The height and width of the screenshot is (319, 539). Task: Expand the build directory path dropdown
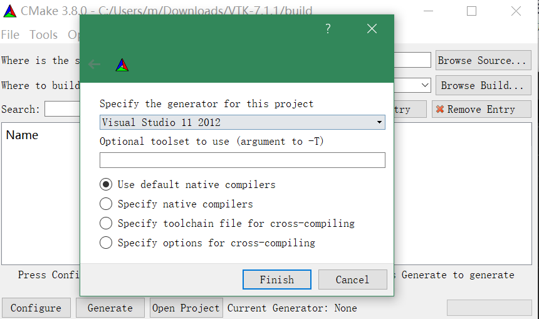pos(426,85)
